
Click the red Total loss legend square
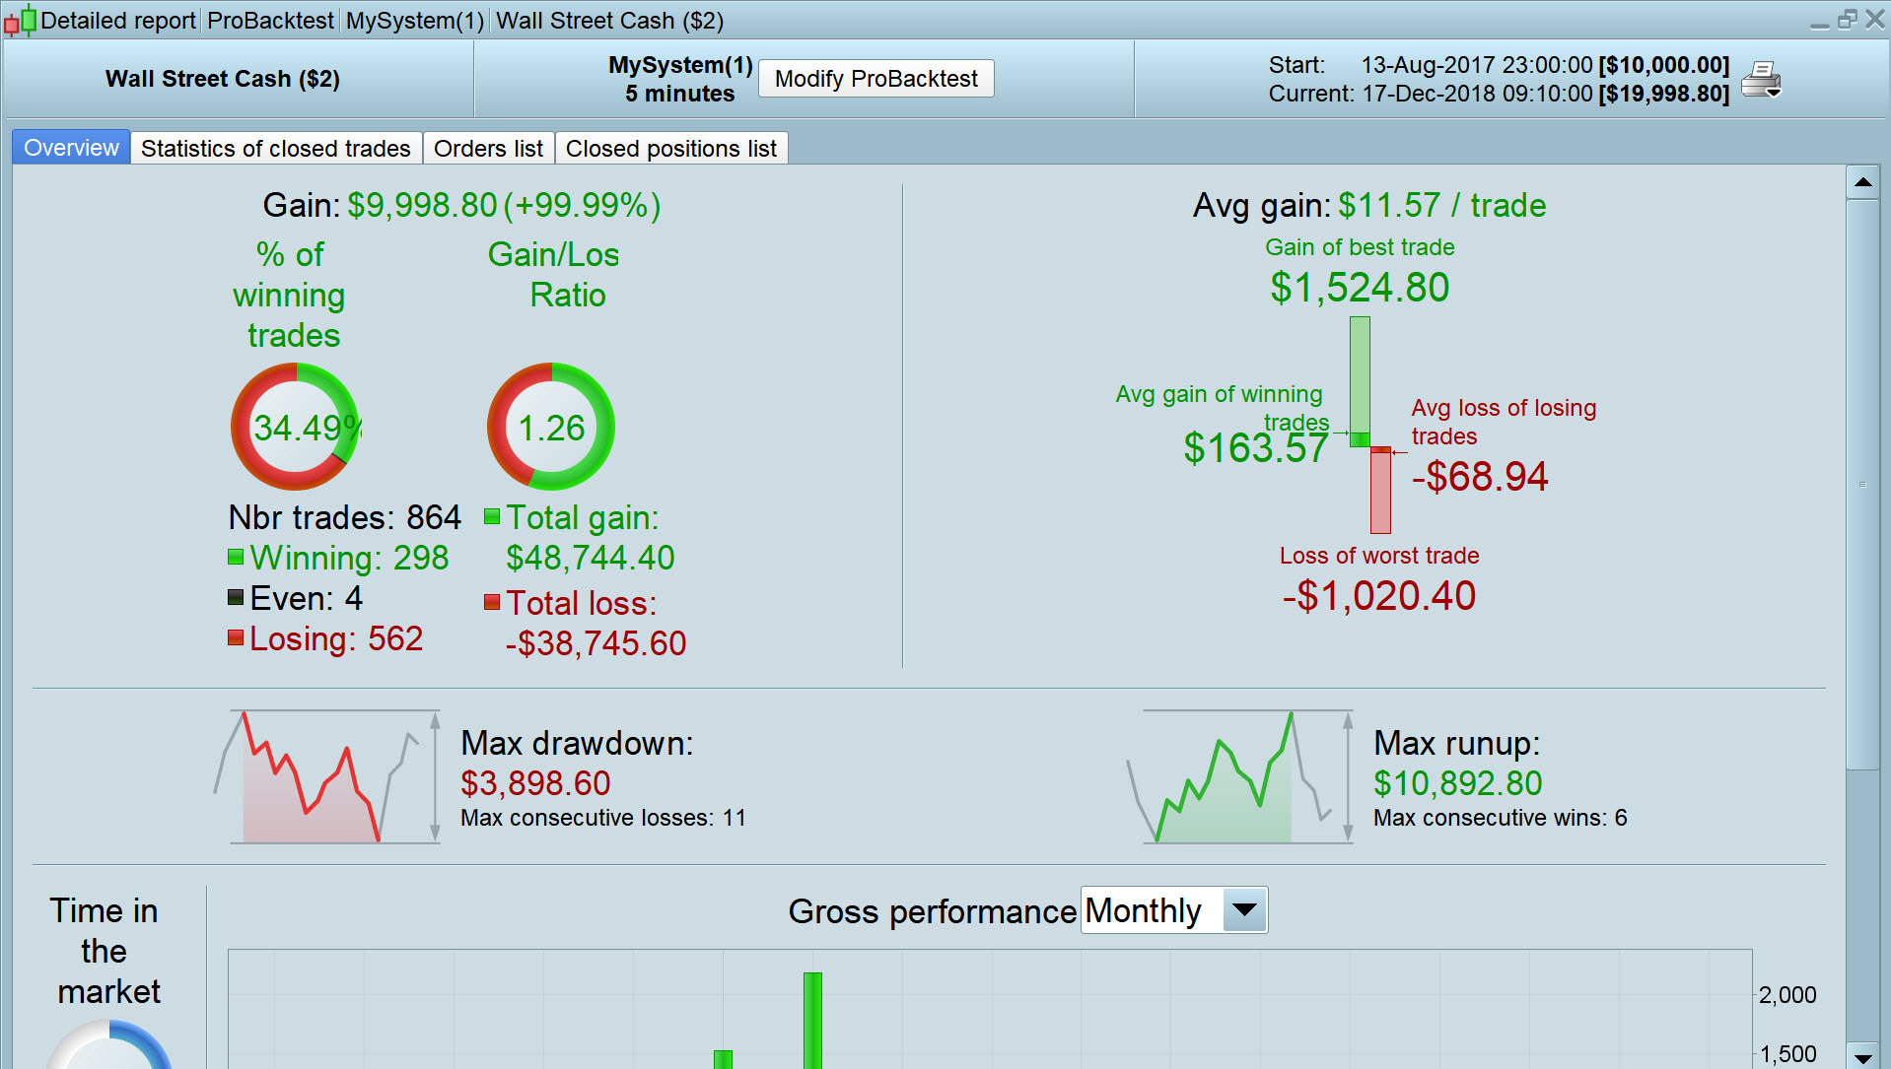tap(492, 602)
